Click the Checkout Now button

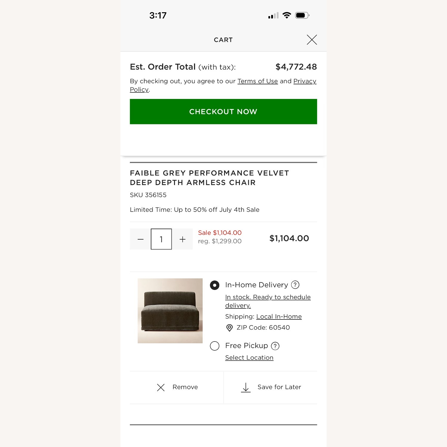coord(223,111)
